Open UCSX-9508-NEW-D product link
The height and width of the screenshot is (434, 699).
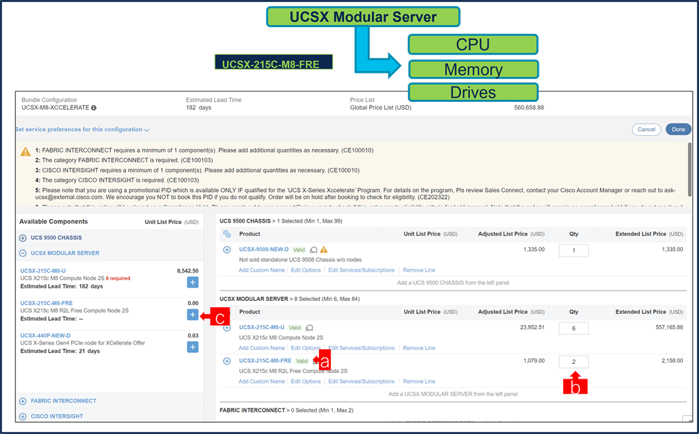click(264, 250)
